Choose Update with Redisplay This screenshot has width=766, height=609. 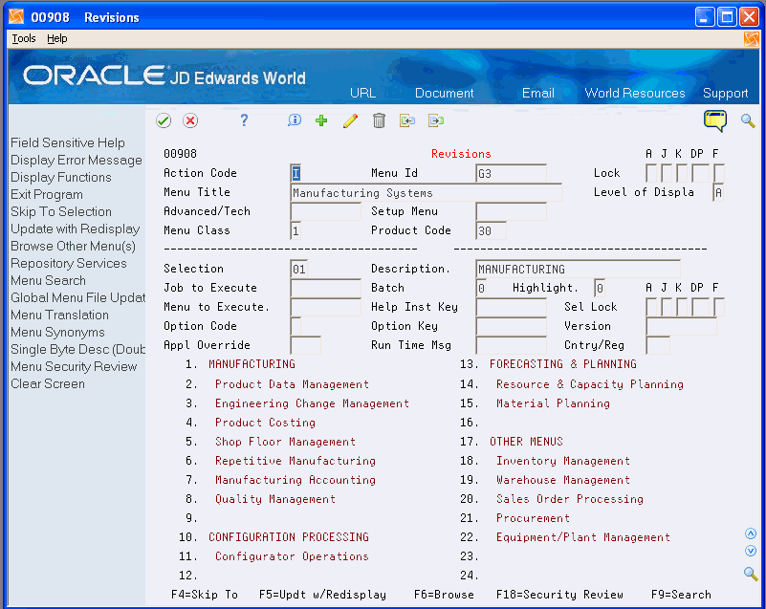pyautogui.click(x=76, y=228)
